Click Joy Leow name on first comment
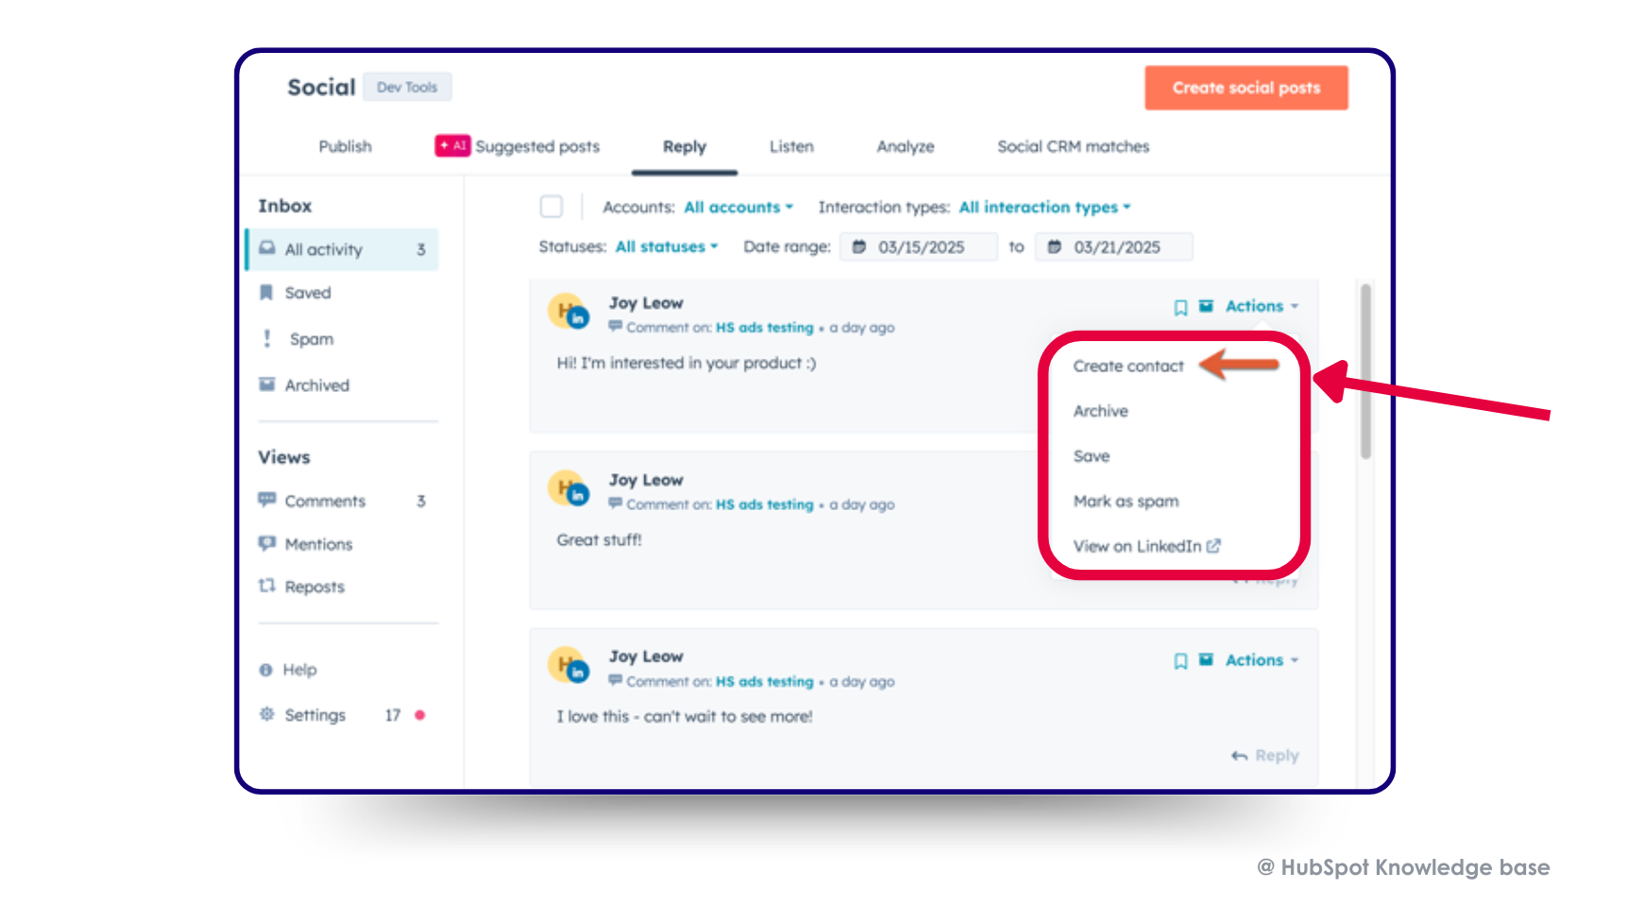1630x924 pixels. click(x=646, y=303)
